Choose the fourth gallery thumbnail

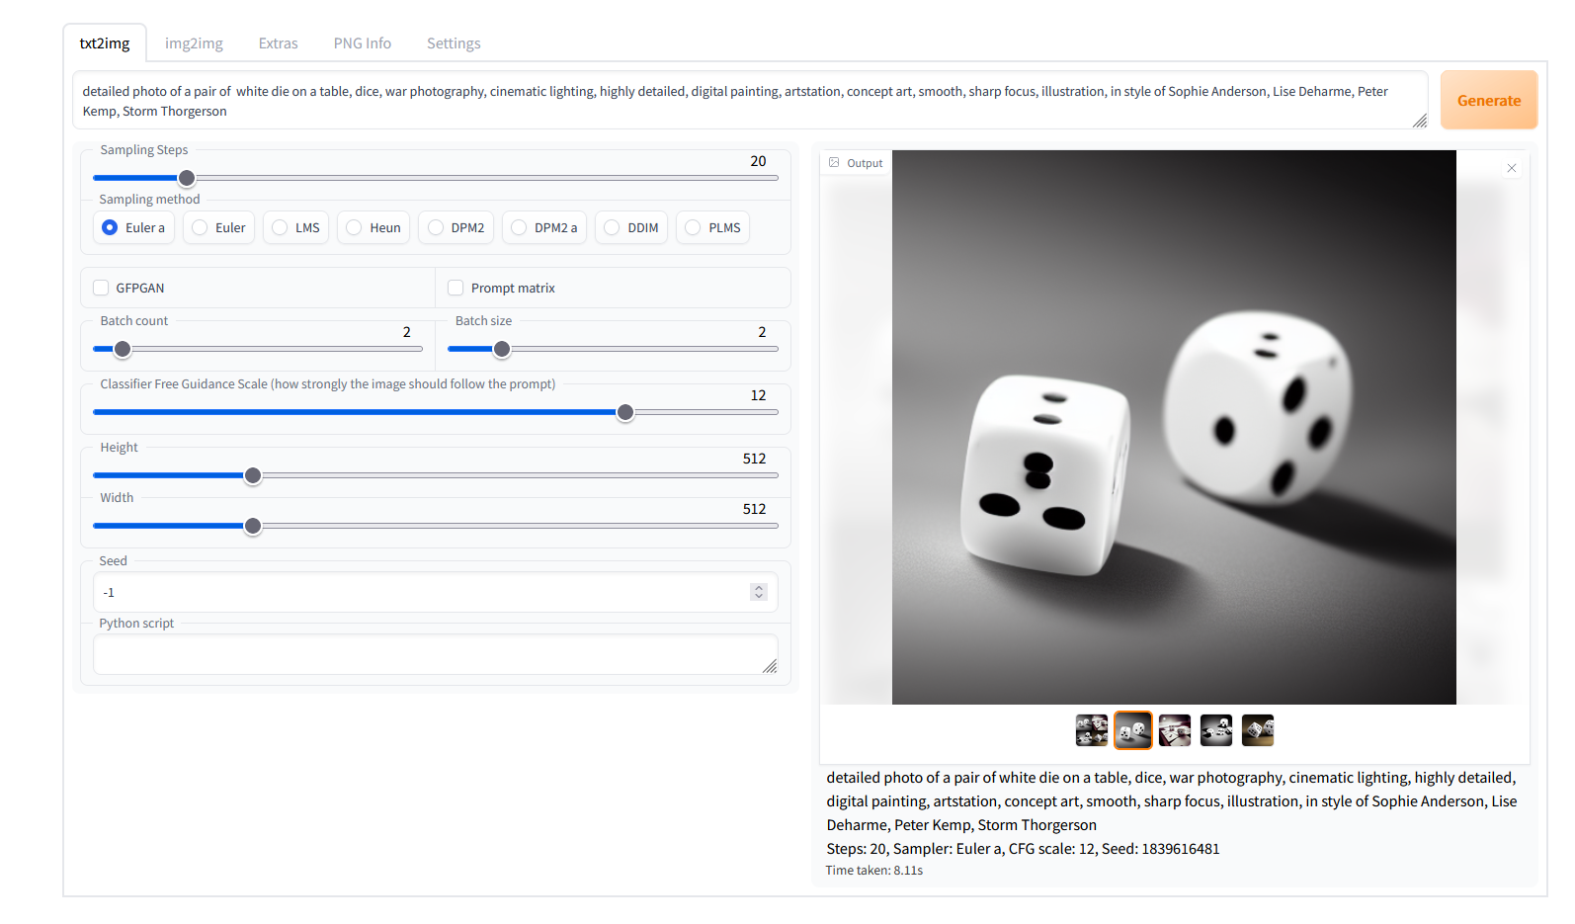(x=1215, y=730)
